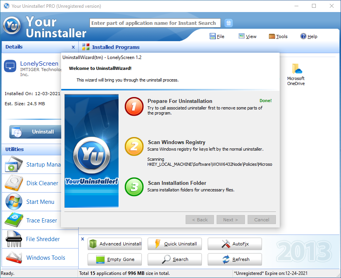Click the Advanced Uninstall button
The image size is (341, 278).
coord(115,244)
